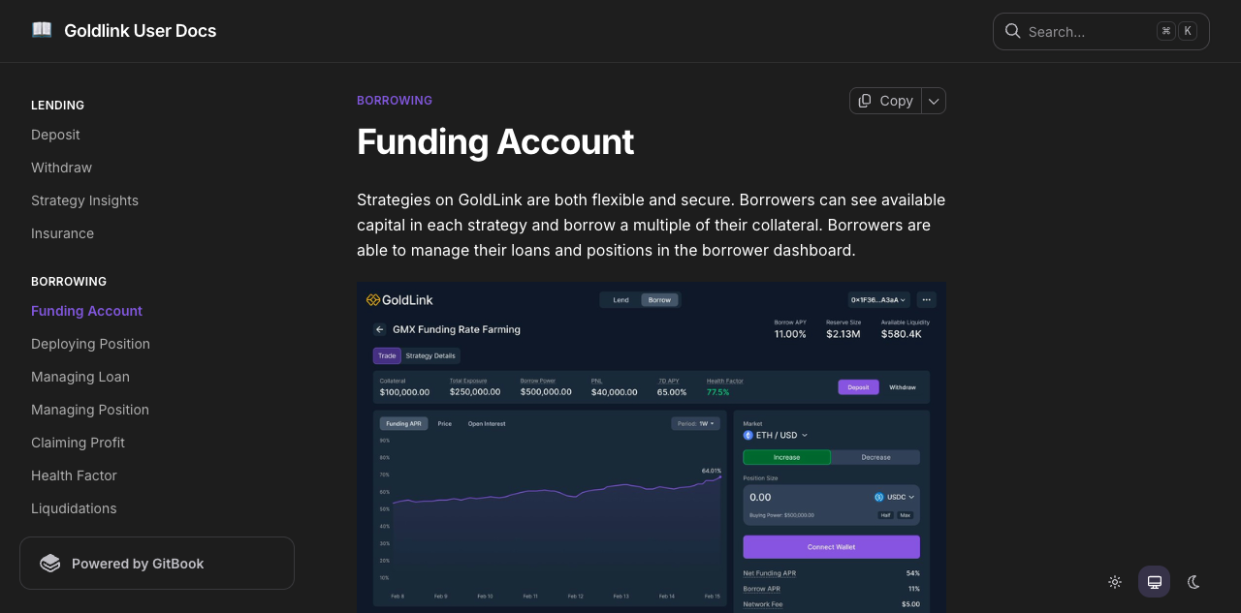Select the Price tab on the chart
This screenshot has width=1241, height=613.
[x=445, y=423]
